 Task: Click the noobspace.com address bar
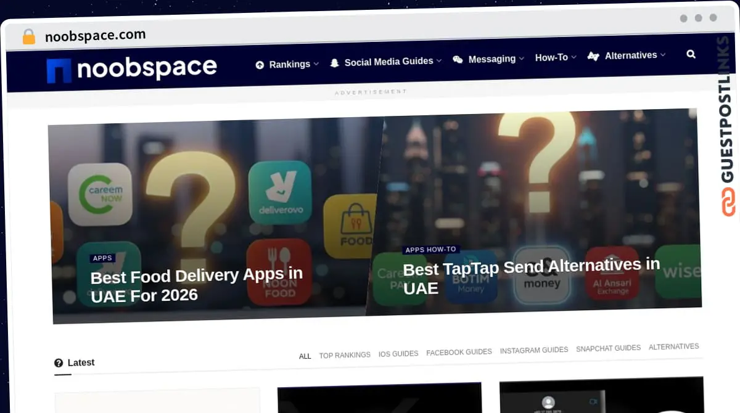[x=96, y=36]
